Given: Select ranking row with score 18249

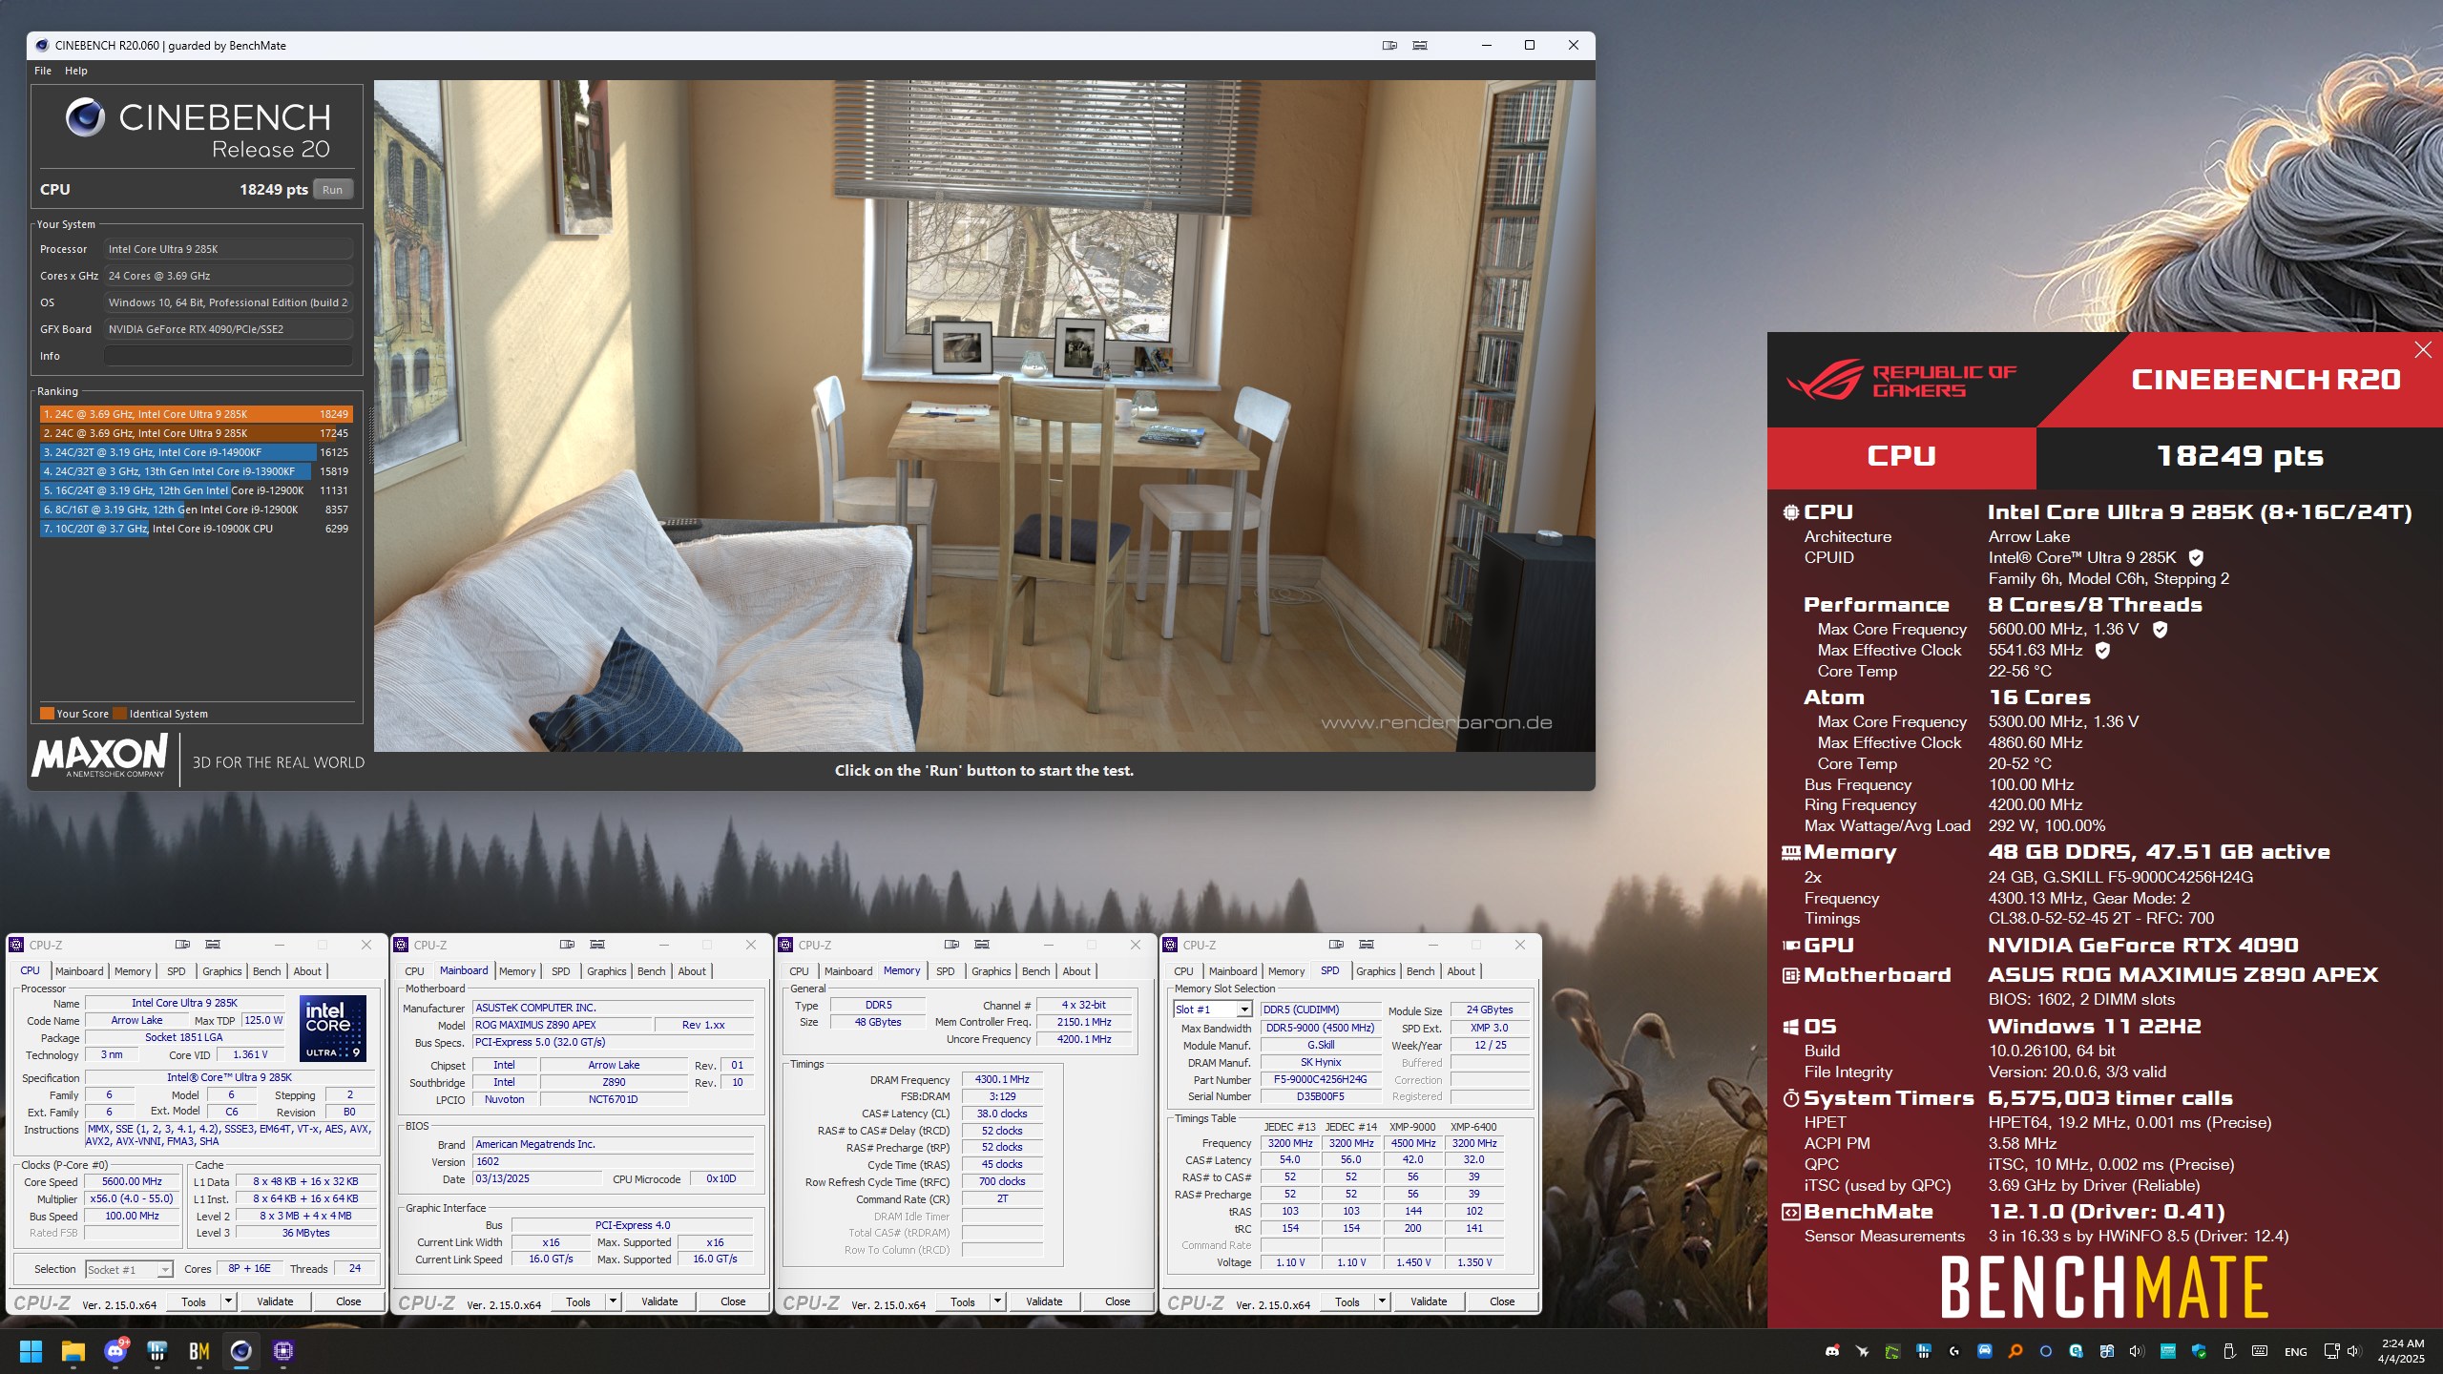Looking at the screenshot, I should tap(196, 414).
